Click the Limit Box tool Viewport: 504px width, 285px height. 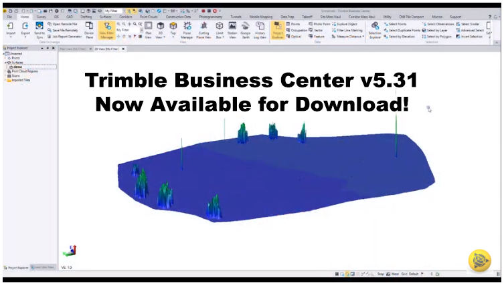(220, 31)
